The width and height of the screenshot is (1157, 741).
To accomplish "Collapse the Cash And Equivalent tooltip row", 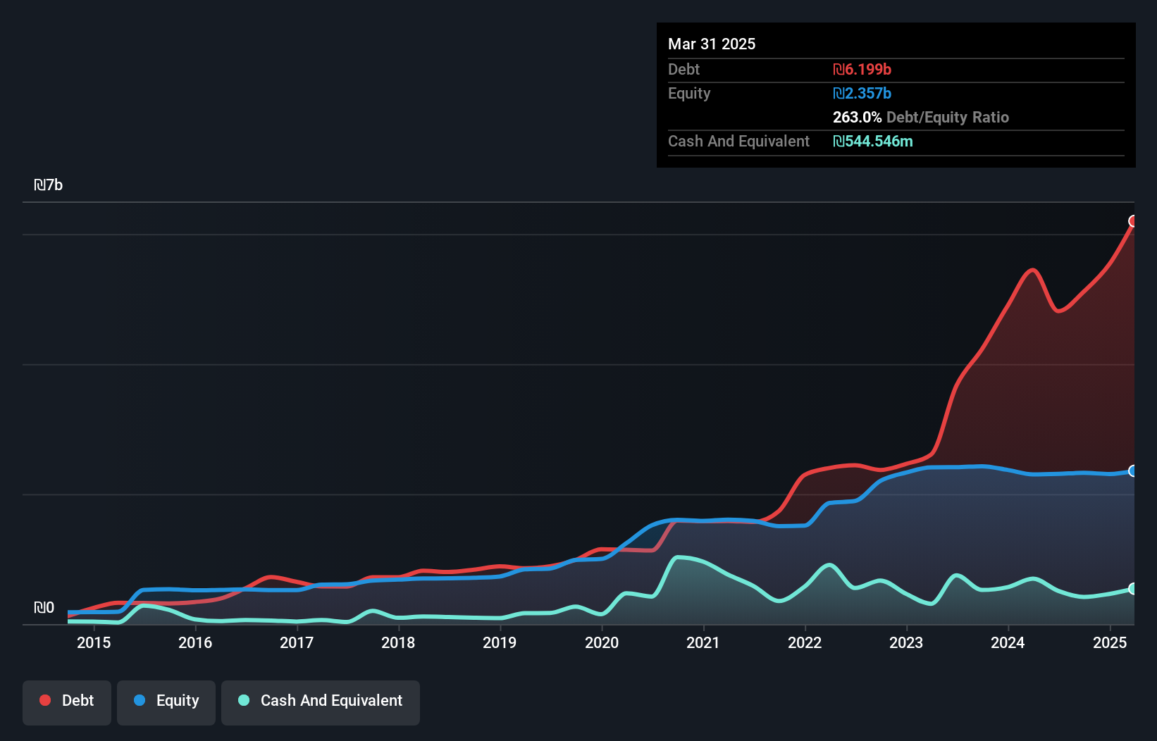I will click(738, 142).
